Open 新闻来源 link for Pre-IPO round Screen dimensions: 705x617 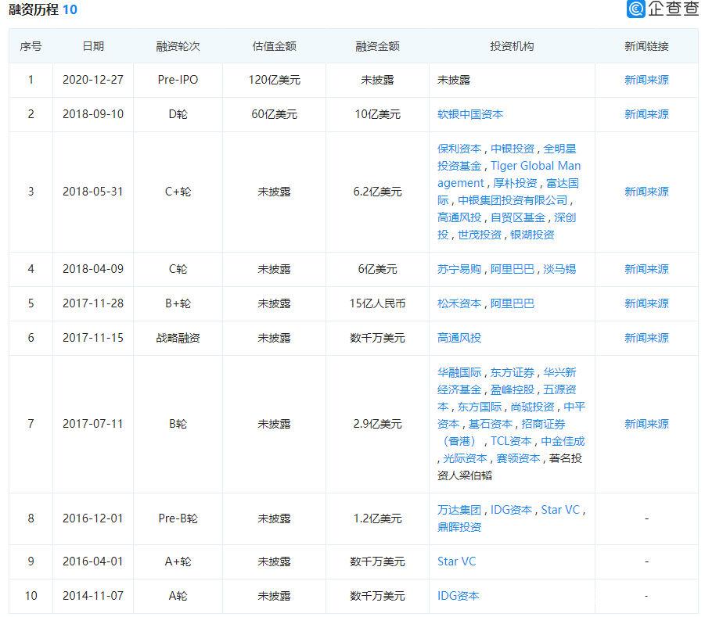click(x=646, y=80)
